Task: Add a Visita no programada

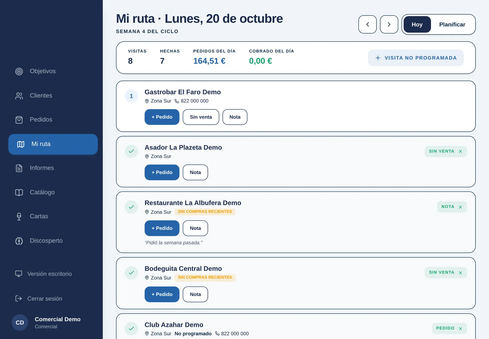Action: pyautogui.click(x=416, y=58)
